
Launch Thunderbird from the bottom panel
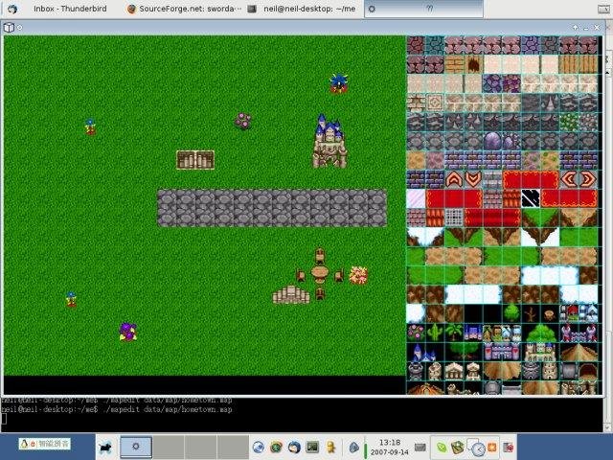pos(294,447)
